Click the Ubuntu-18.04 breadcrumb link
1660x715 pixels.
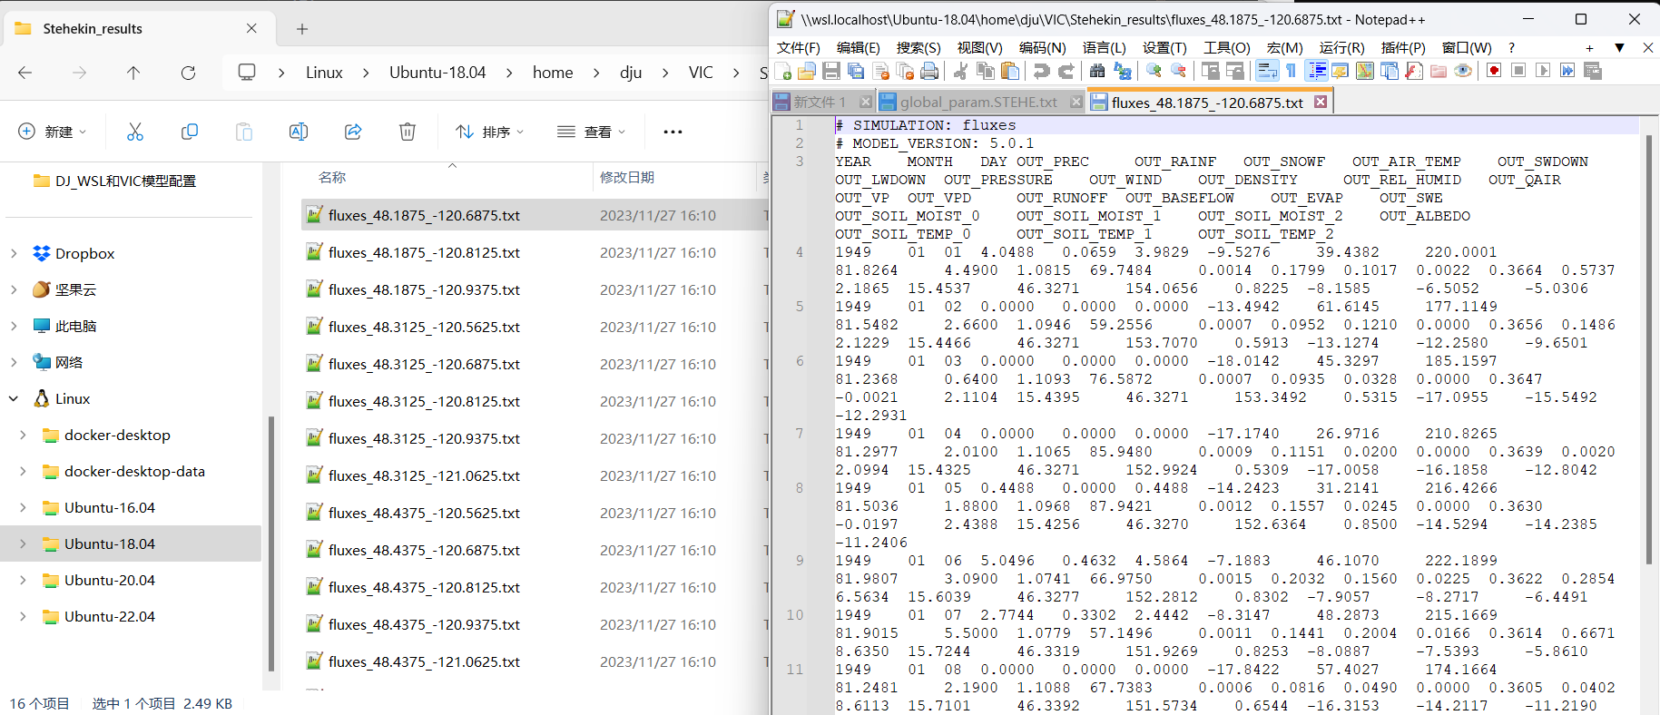click(x=437, y=73)
